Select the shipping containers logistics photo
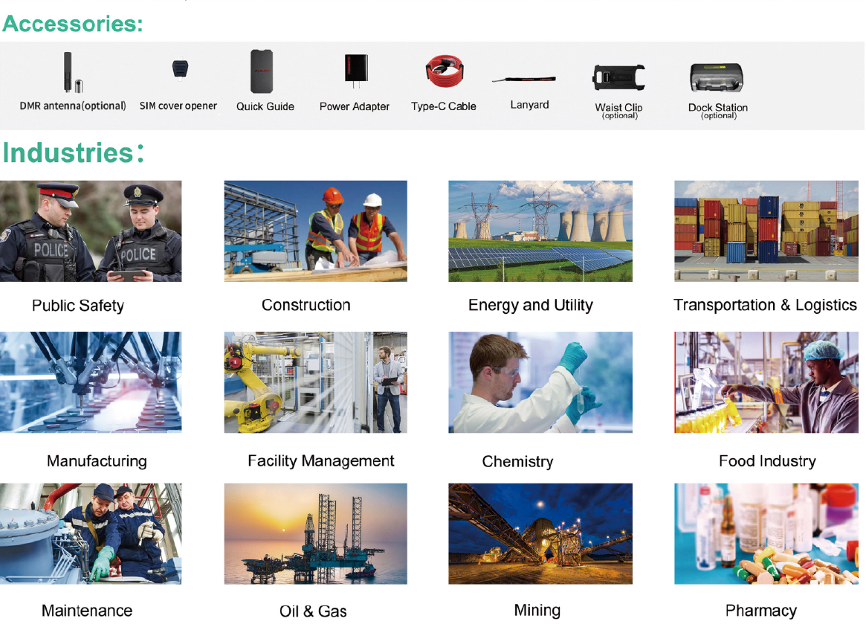Viewport: 866px width, 627px height. [x=769, y=231]
